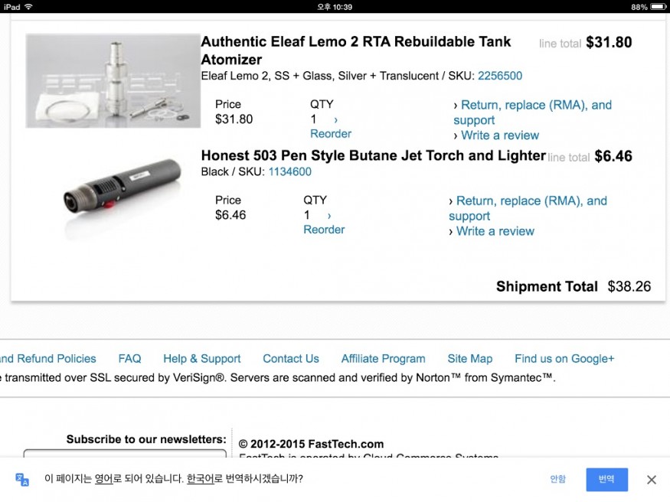
Task: Write a review for the butane torch
Action: (x=495, y=231)
